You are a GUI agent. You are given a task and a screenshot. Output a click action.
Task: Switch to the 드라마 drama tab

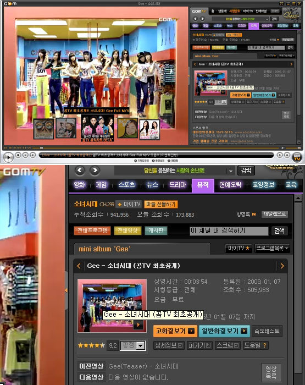click(x=178, y=185)
